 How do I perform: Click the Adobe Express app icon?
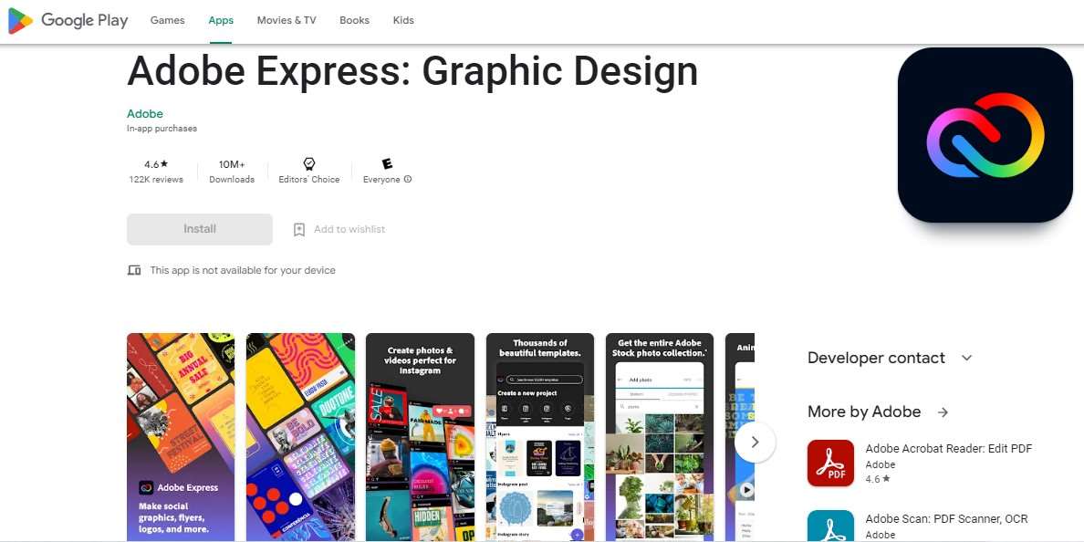985,135
